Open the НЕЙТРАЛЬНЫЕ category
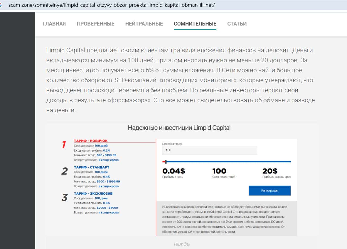This screenshot has height=249, width=347. click(x=144, y=24)
